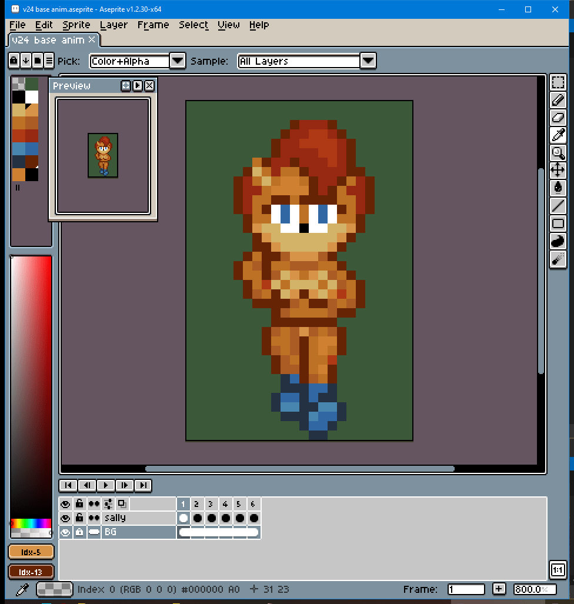Select the Pencil tool

558,100
